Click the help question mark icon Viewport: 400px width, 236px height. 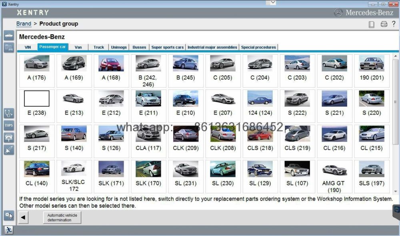[394, 24]
